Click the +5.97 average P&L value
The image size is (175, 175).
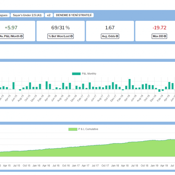(11, 28)
